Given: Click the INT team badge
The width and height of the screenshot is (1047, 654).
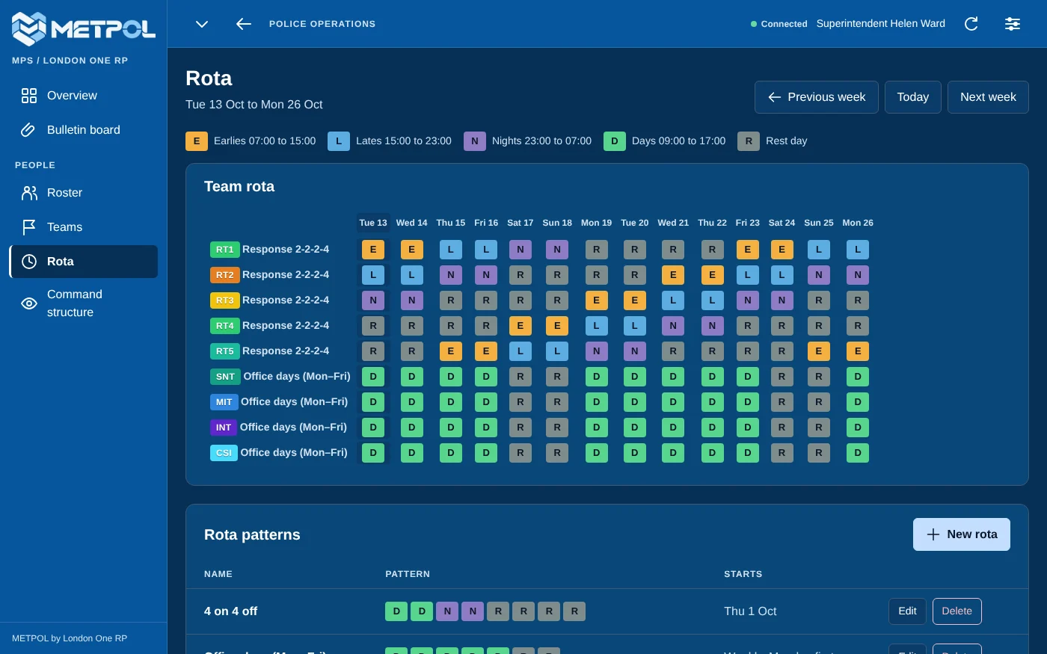Looking at the screenshot, I should (x=224, y=428).
